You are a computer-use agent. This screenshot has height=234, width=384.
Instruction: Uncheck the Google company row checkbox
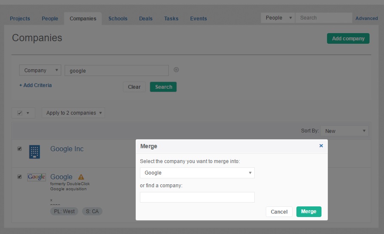pyautogui.click(x=20, y=177)
